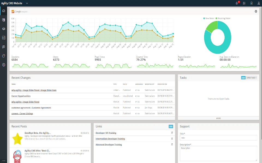
Task: Open the 'Agility CMS Wins "Best Cl...' post title
Action: pos(37,151)
